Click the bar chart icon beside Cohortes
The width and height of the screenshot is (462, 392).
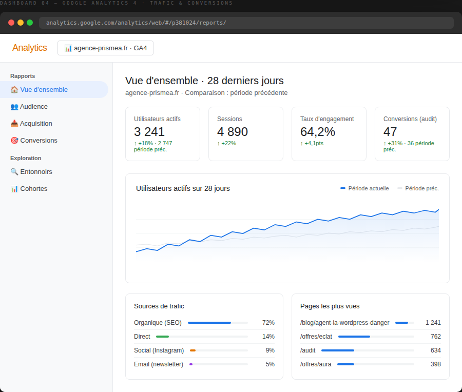click(x=14, y=189)
